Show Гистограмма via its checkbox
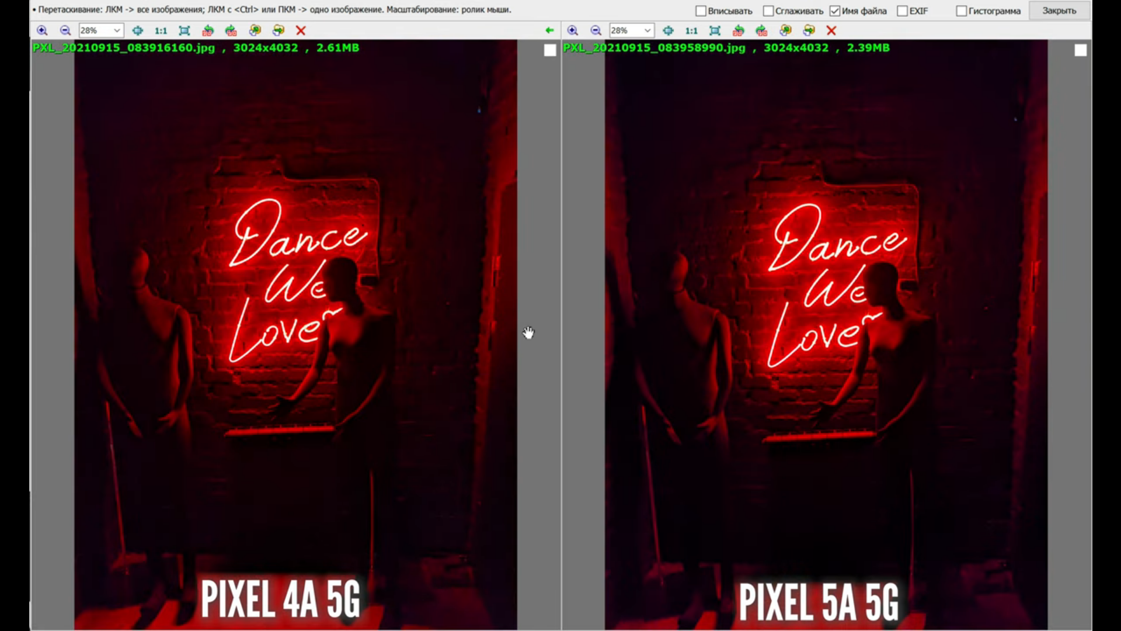 point(961,11)
